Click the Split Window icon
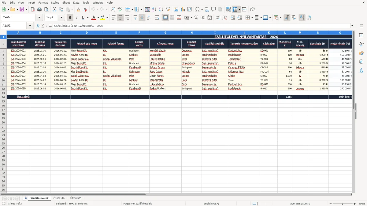The height and width of the screenshot is (206, 367). click(x=244, y=9)
